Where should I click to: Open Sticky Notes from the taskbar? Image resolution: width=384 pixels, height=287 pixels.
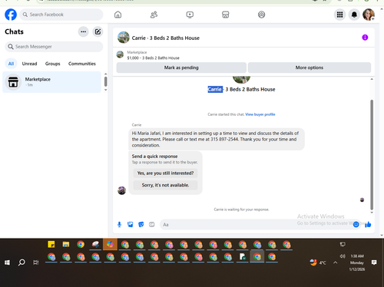click(51, 245)
